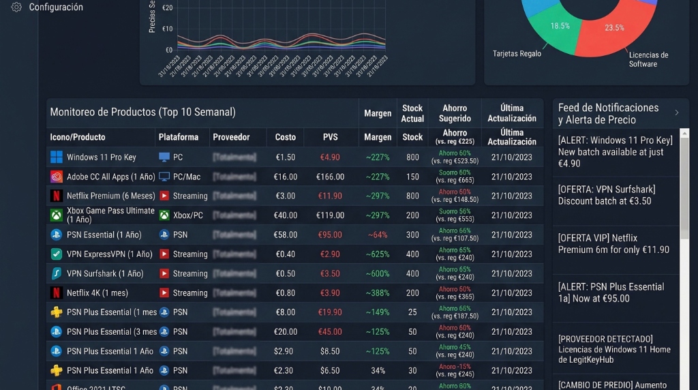Click the 34% margin in the €2.30 row
698x390 pixels.
tap(378, 370)
